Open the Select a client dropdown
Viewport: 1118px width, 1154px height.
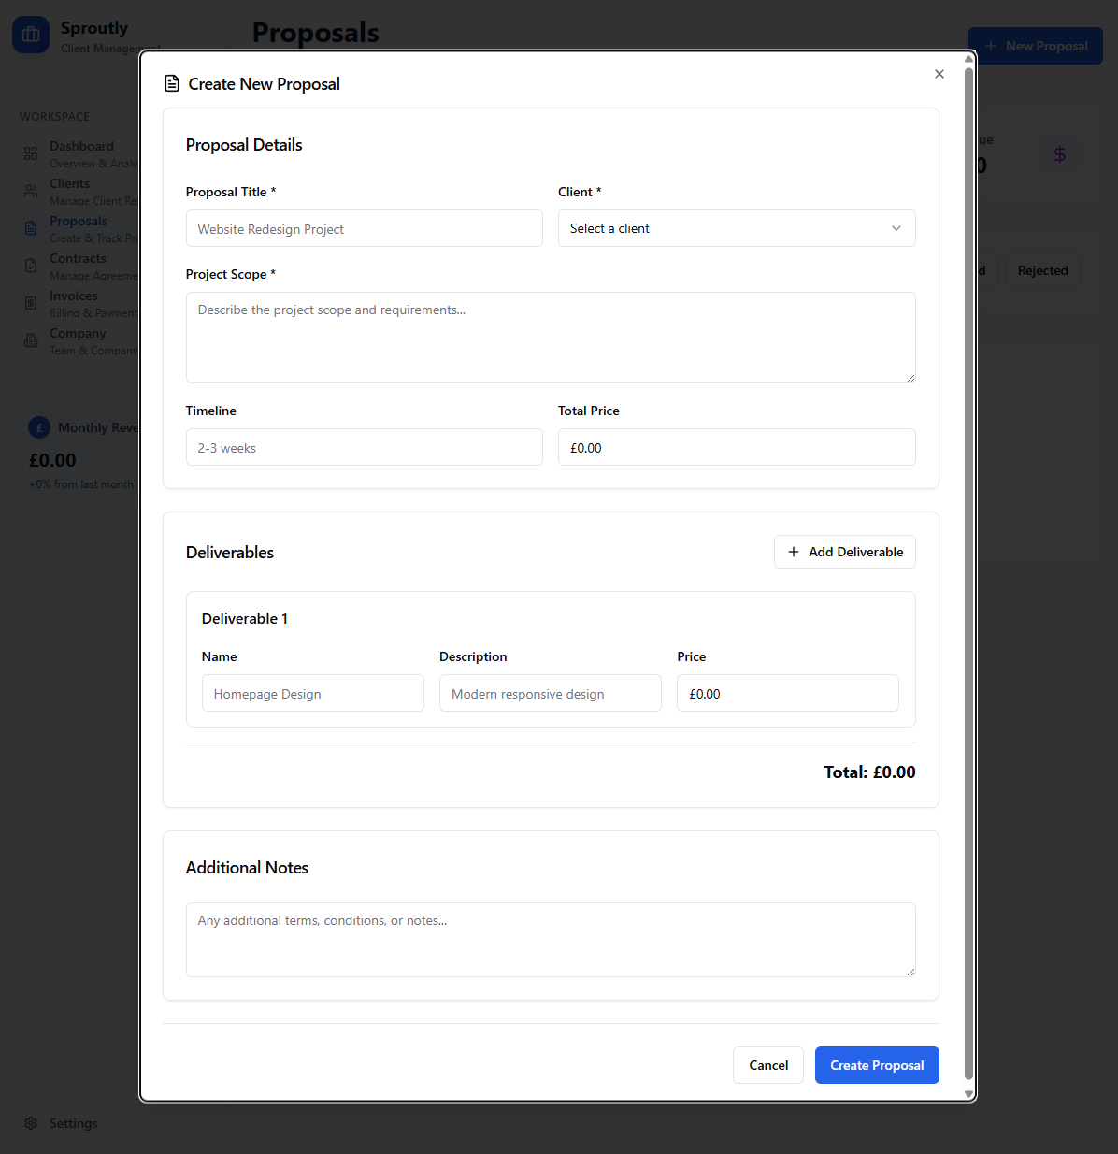[x=736, y=228]
